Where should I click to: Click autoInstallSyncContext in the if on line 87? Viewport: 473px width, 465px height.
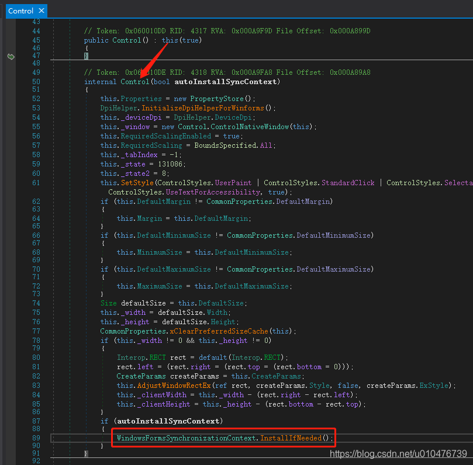168,421
